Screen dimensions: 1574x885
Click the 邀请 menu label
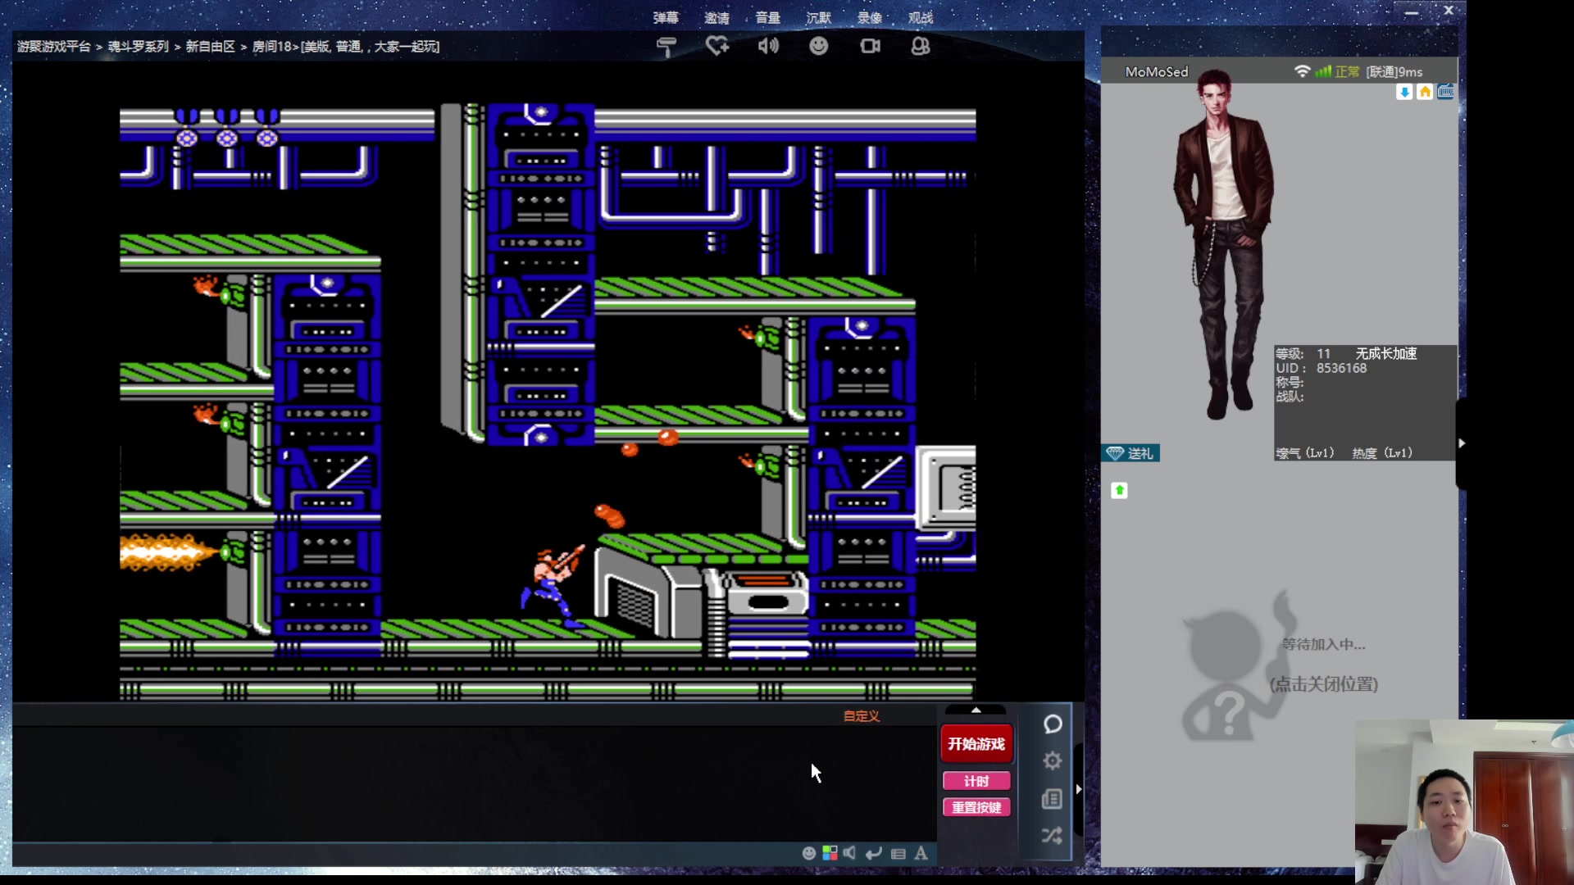(x=716, y=18)
